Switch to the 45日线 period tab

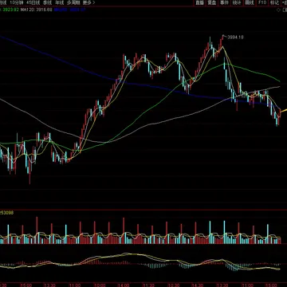(x=33, y=2)
